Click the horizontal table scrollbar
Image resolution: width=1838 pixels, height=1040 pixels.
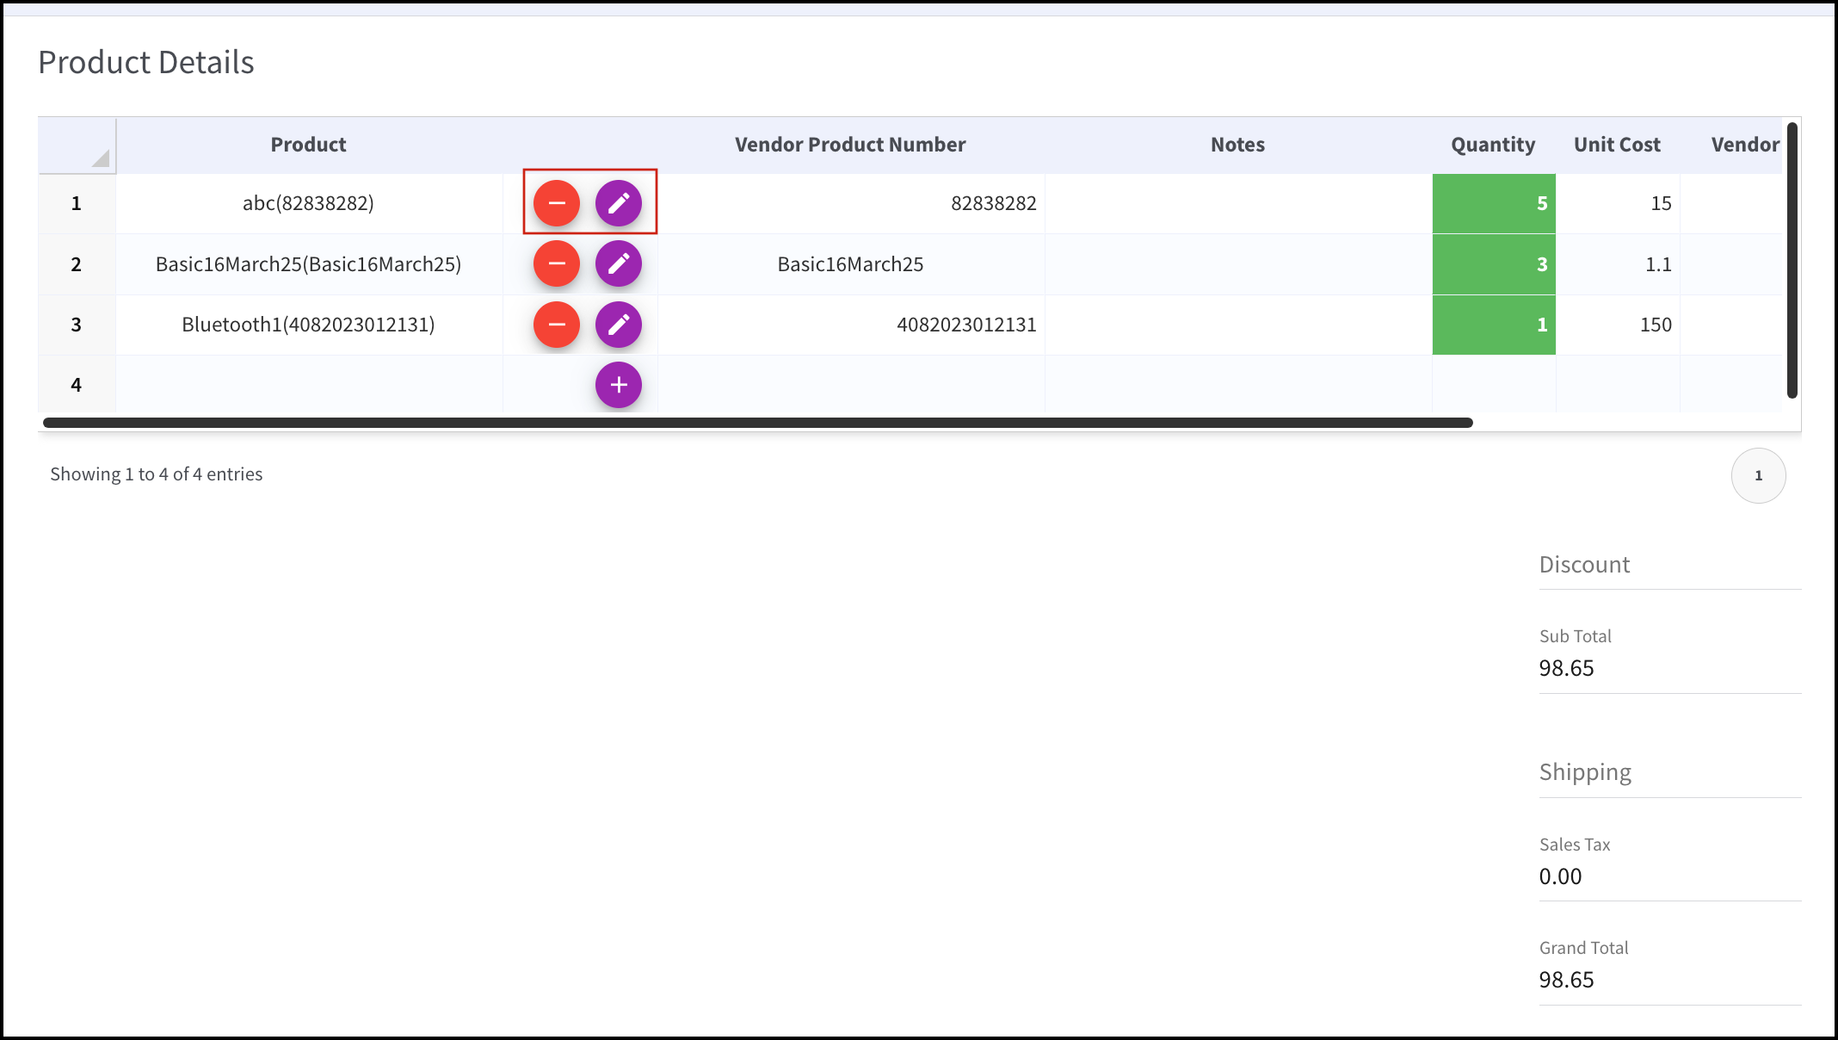[757, 423]
